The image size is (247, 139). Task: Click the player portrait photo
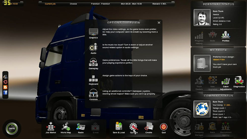[202, 17]
